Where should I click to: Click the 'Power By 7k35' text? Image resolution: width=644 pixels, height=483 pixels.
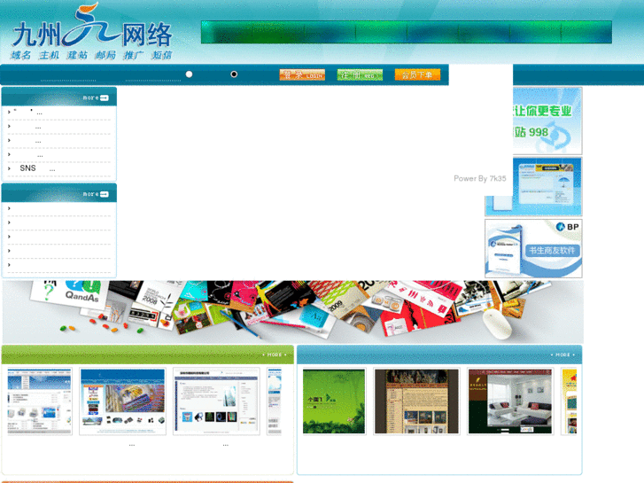(x=480, y=178)
